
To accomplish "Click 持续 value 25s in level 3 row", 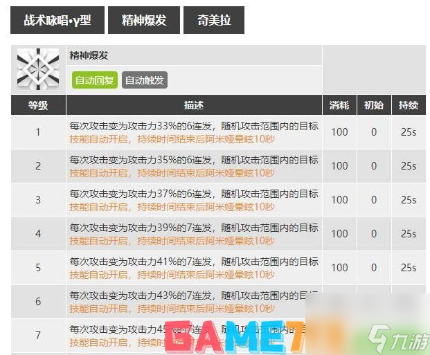I will point(409,200).
